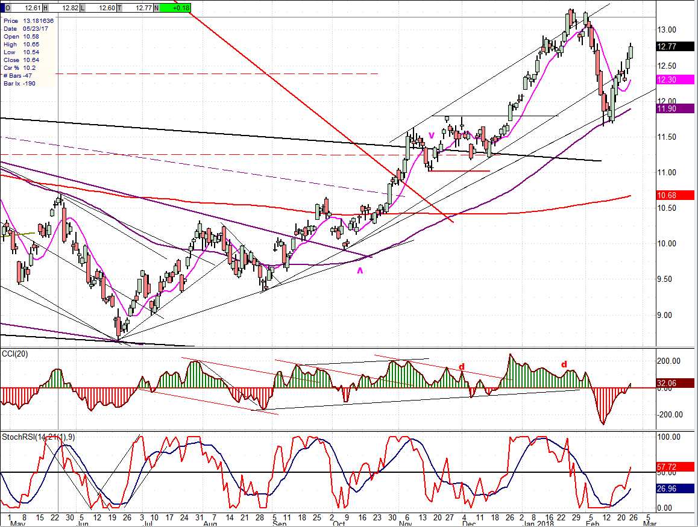Click the Date 05/23/17 row in data box
This screenshot has height=527, width=698.
[x=28, y=29]
